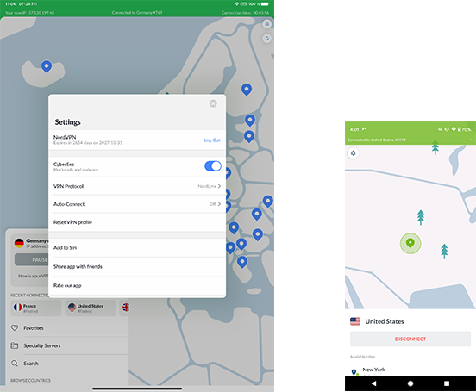Open Share app with friends
Screen dimensions: 476x392
[x=137, y=266]
